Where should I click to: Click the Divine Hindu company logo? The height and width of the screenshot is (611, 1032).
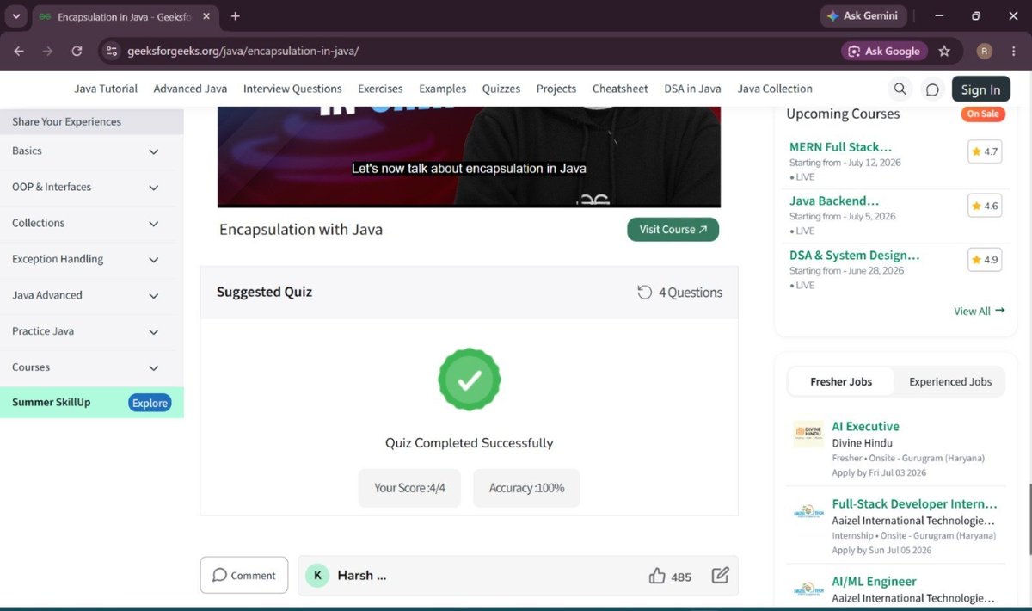click(808, 434)
